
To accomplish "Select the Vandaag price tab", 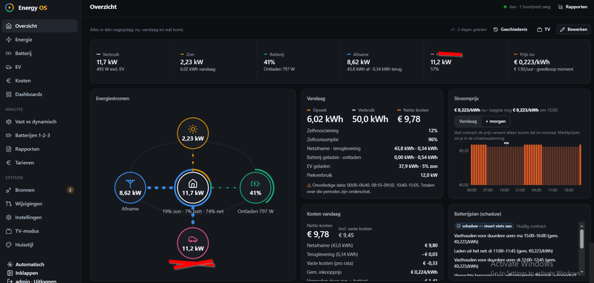I will (467, 122).
